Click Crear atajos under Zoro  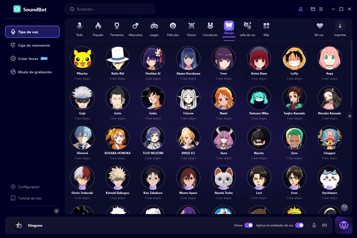(294, 158)
